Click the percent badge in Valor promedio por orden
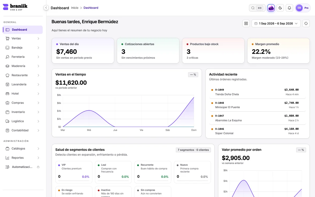Screen dimensions: 315x197 point(301,150)
